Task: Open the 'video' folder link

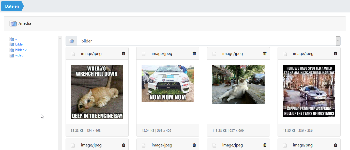Action: tap(19, 55)
